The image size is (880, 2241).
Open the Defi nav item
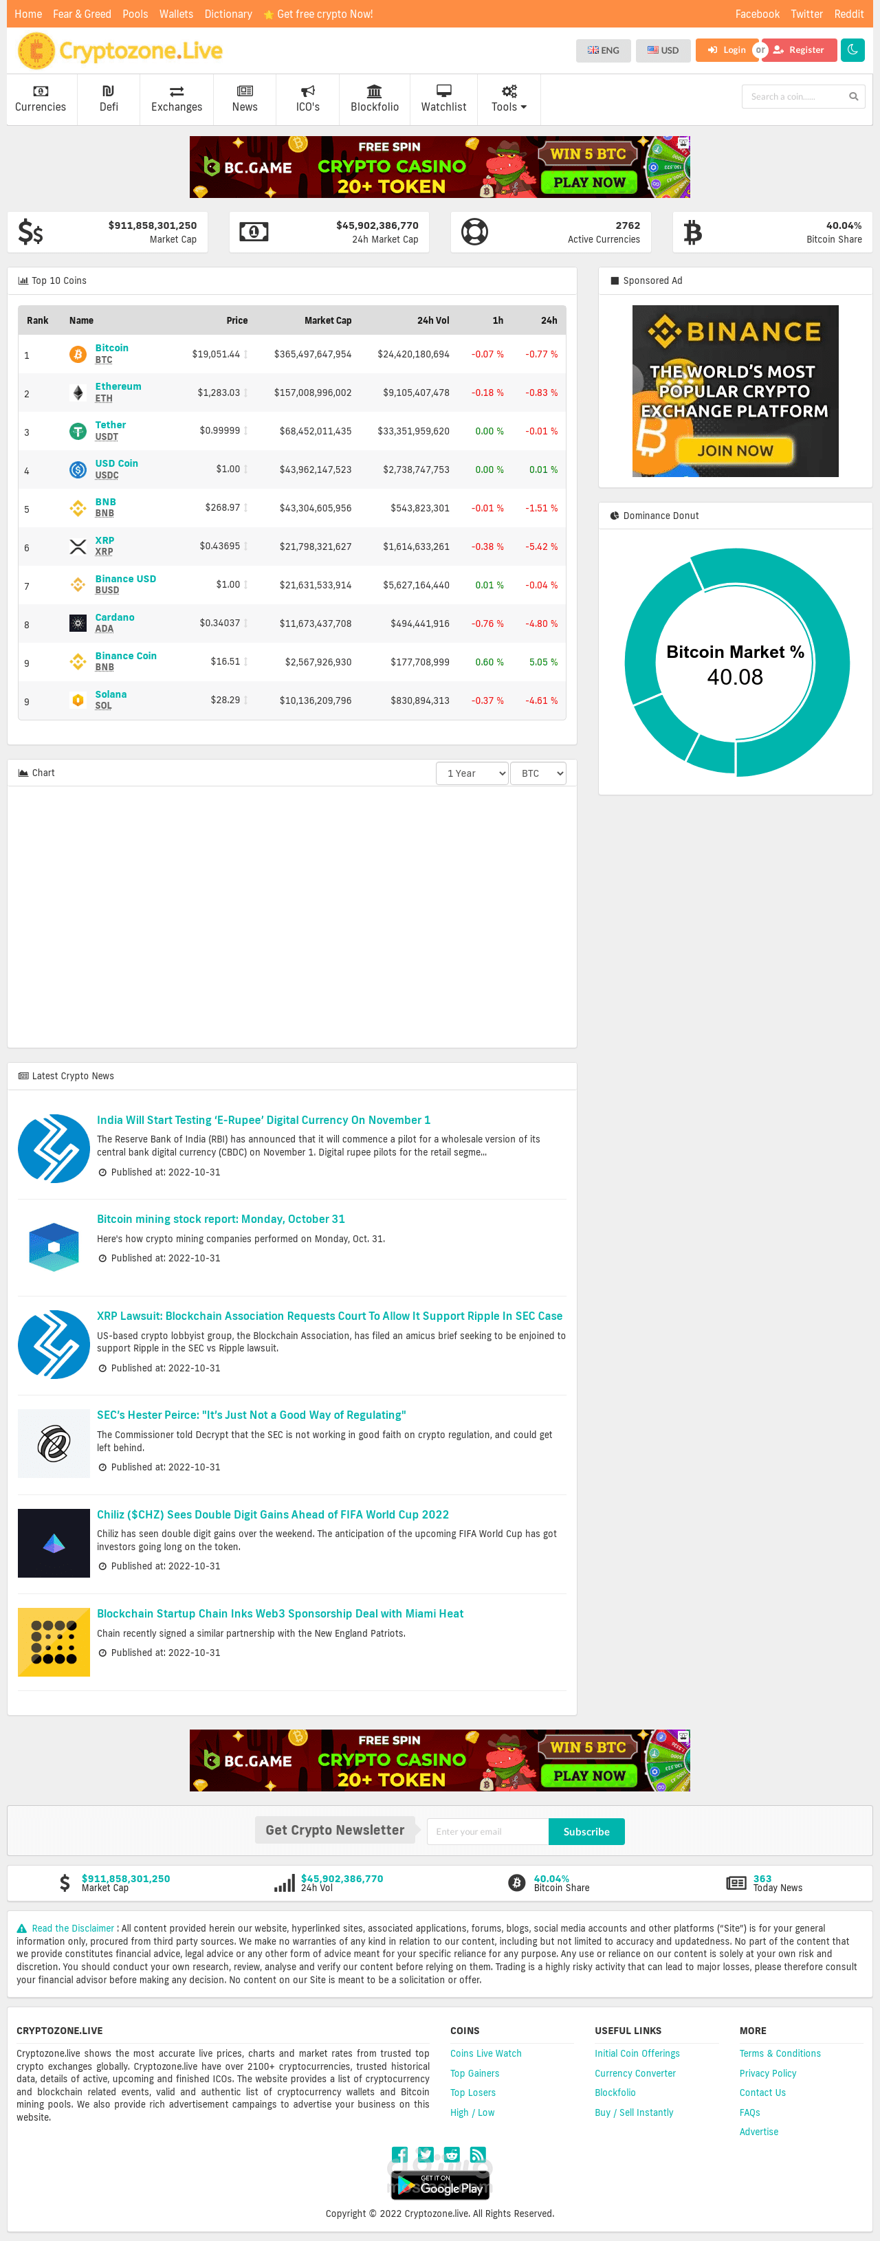[109, 99]
